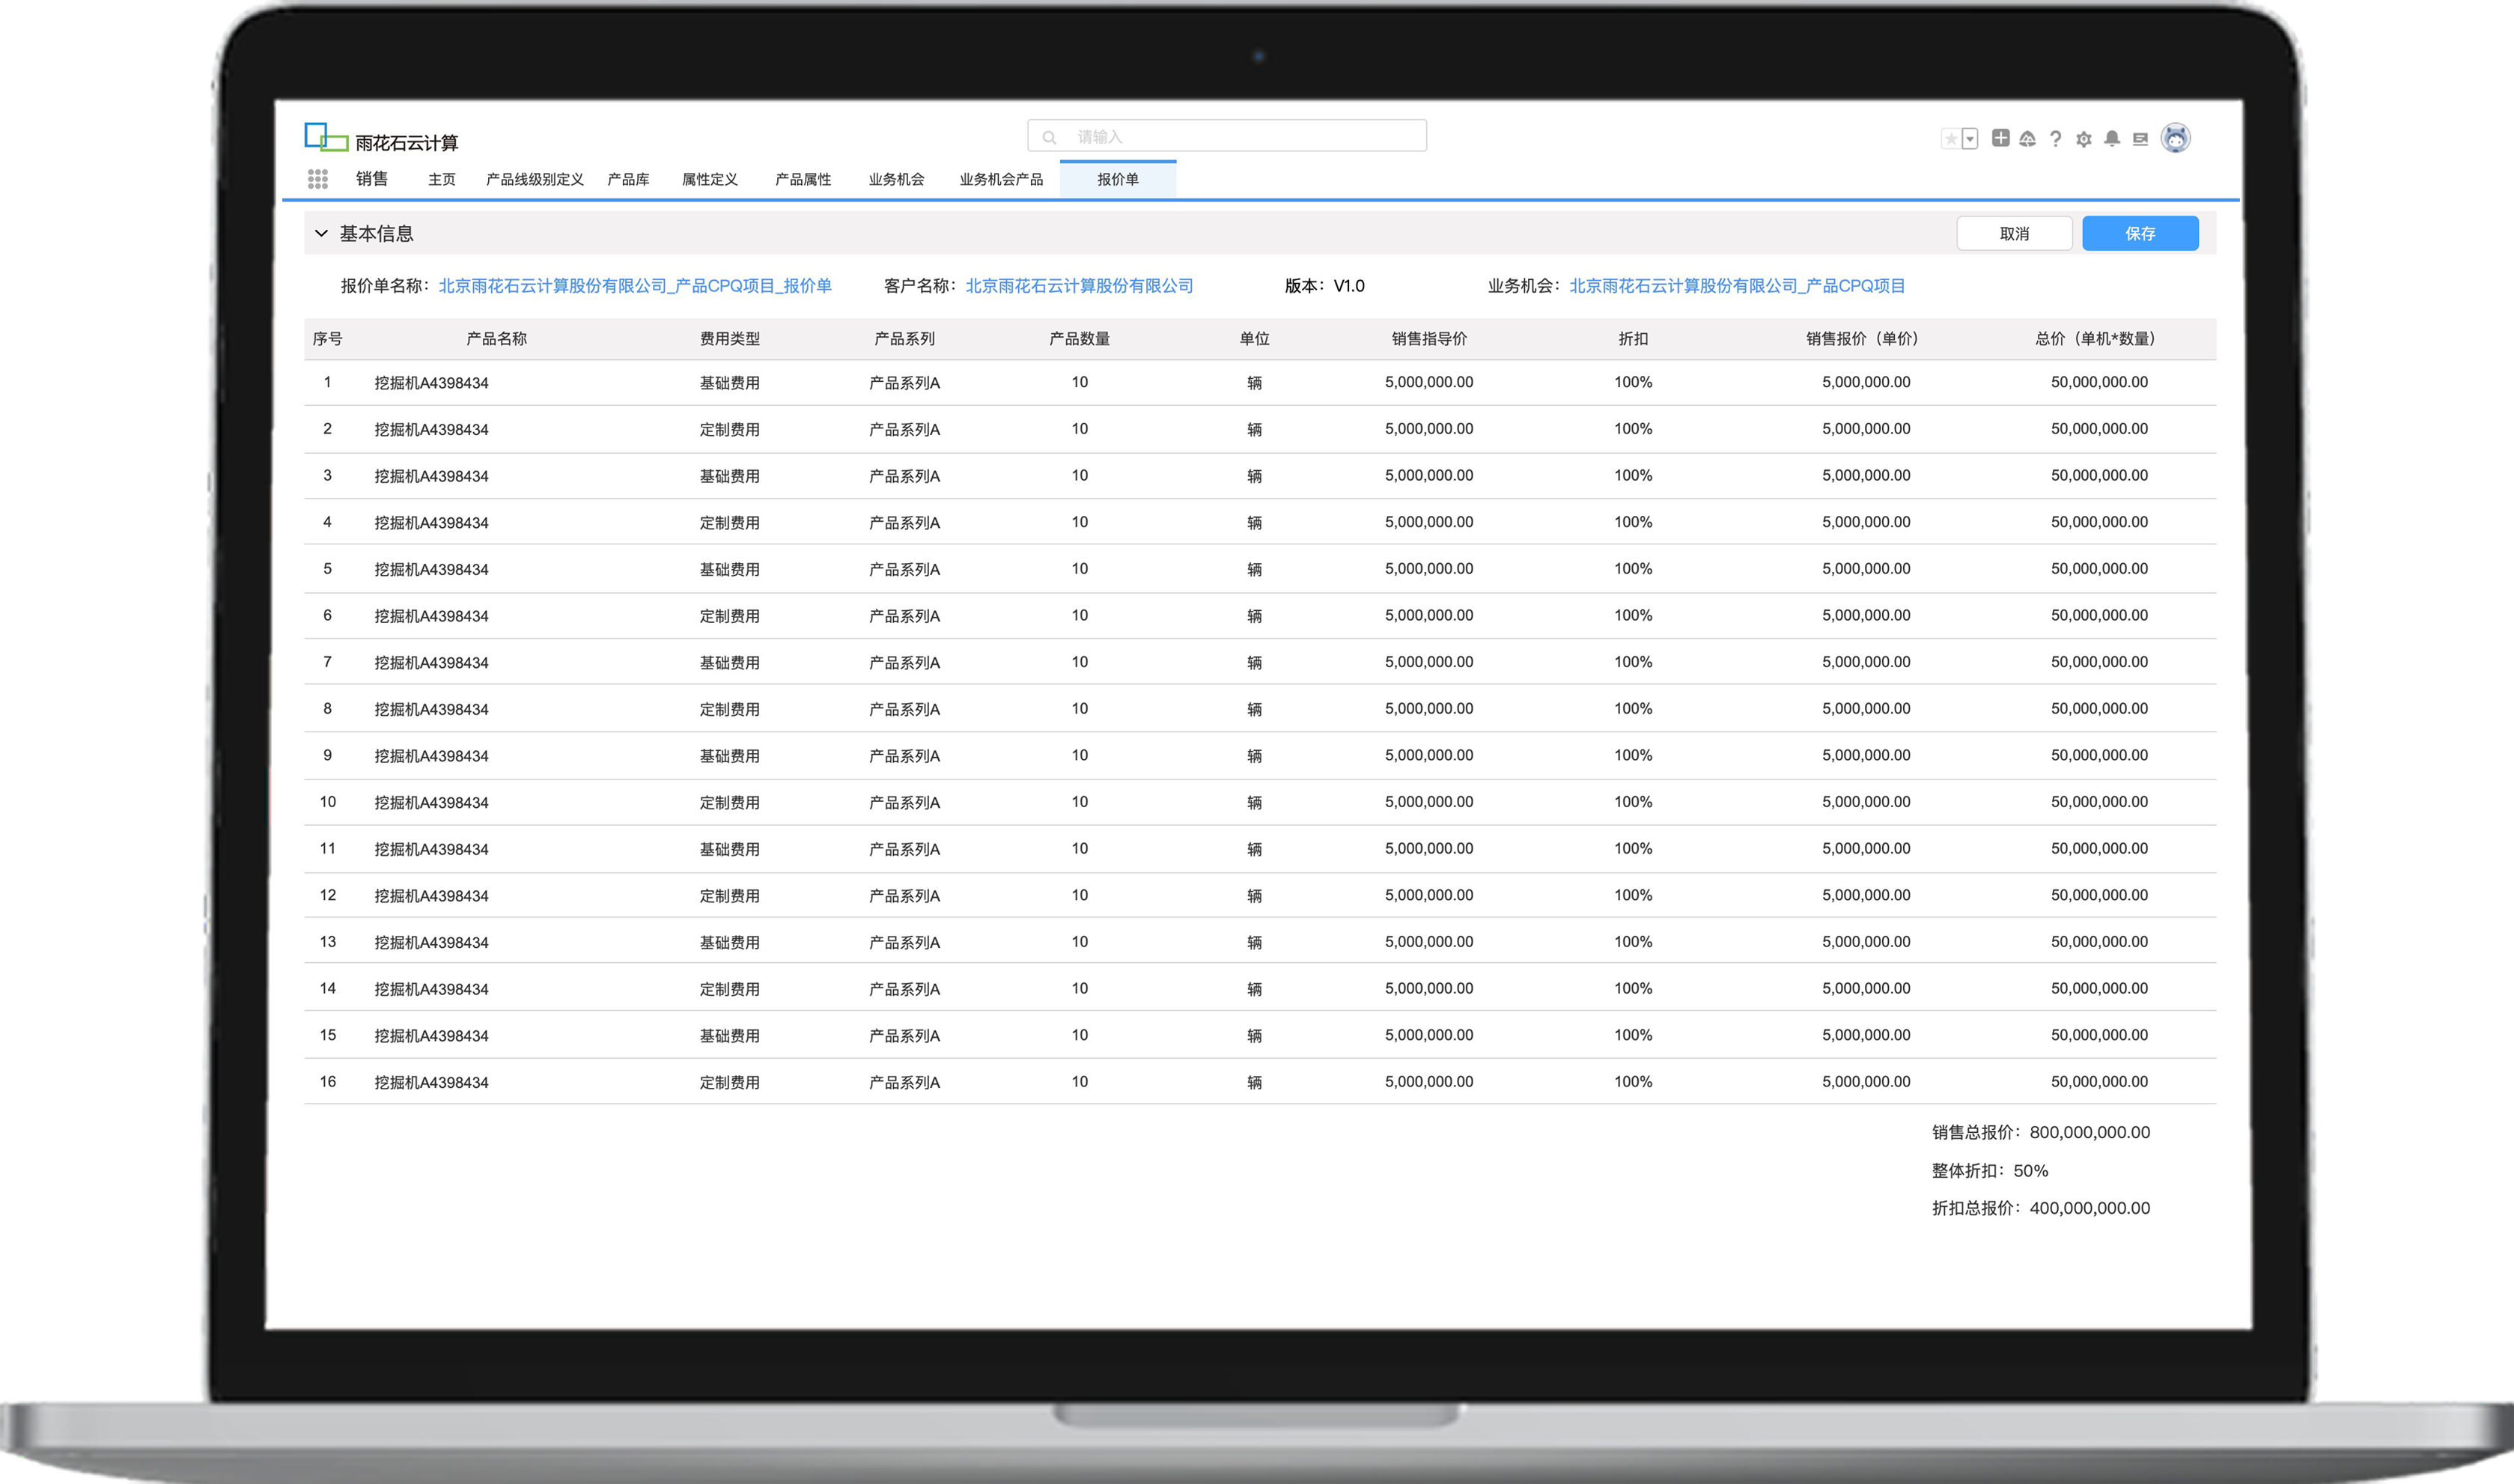This screenshot has width=2514, height=1484.
Task: Click 产品系列A in row 3
Action: [x=904, y=476]
